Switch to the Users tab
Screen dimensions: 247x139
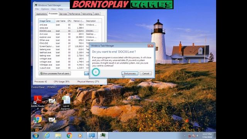click(x=96, y=14)
